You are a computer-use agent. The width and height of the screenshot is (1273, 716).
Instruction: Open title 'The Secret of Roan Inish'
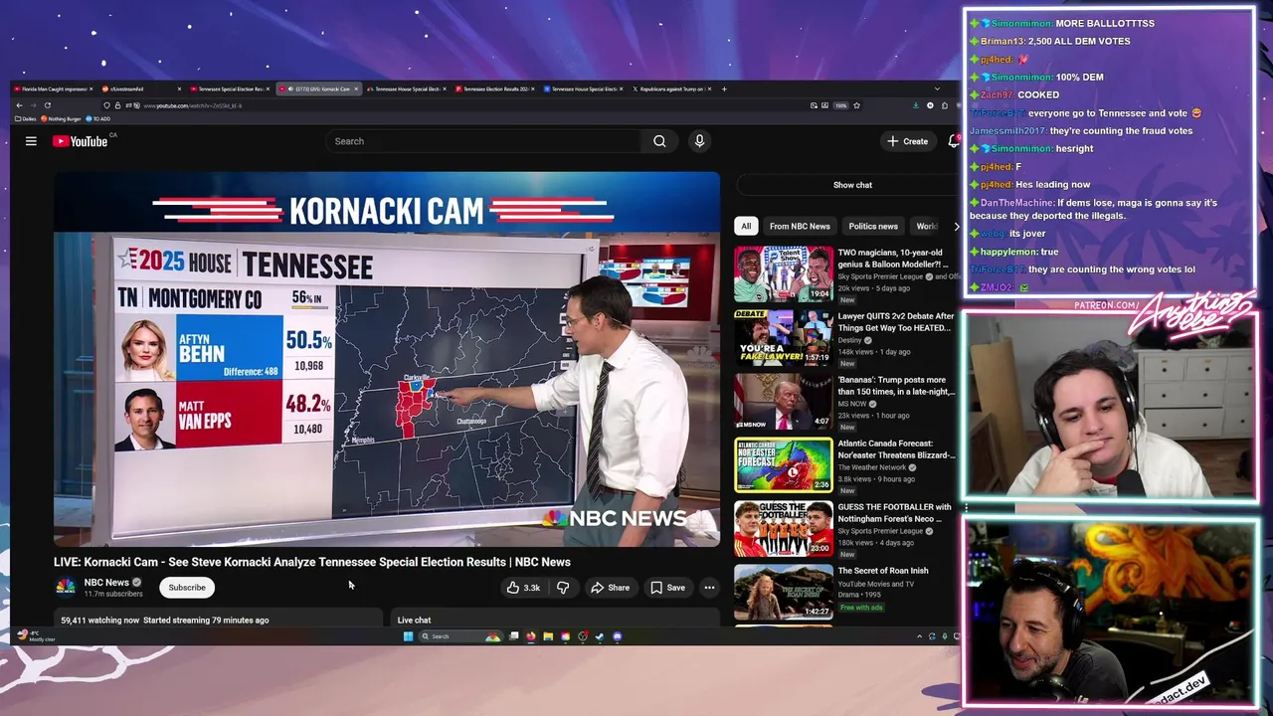tap(883, 571)
